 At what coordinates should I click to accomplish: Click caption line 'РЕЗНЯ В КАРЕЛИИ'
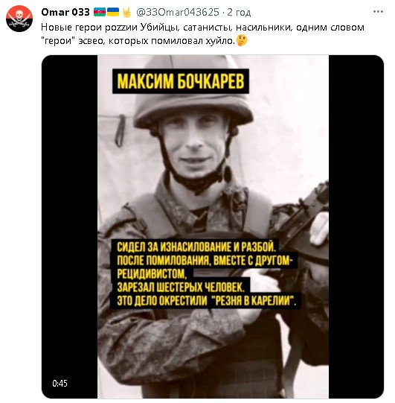pos(254,301)
